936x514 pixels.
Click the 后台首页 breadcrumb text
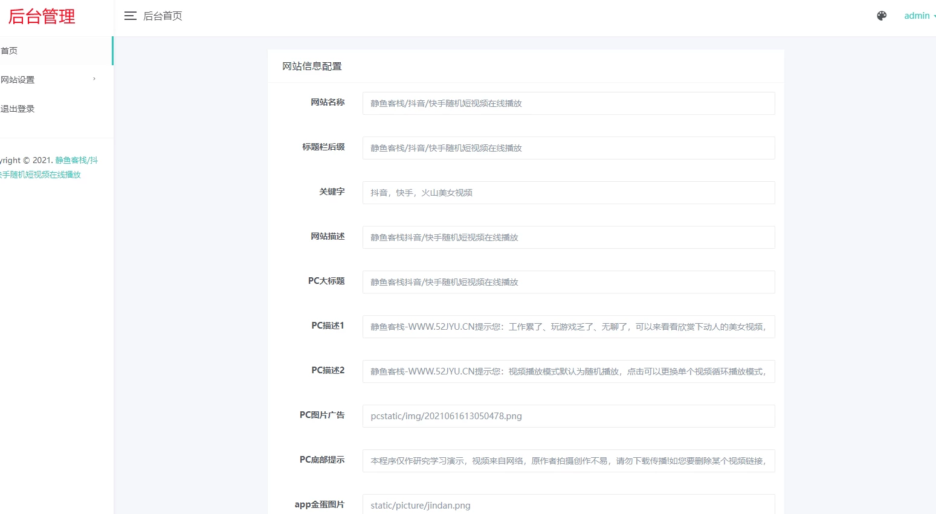(x=163, y=16)
